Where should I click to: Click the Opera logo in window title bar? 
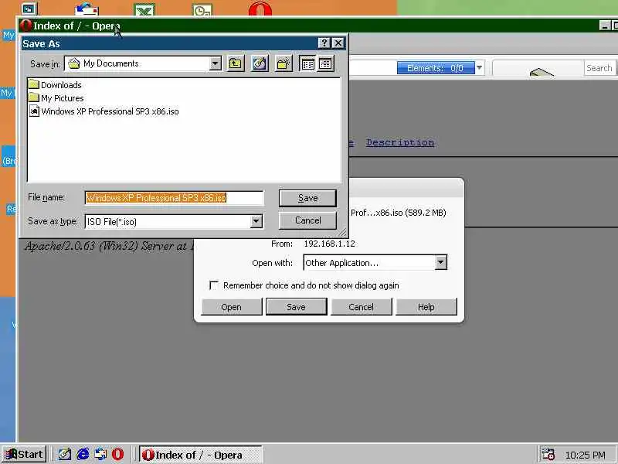pyautogui.click(x=26, y=26)
